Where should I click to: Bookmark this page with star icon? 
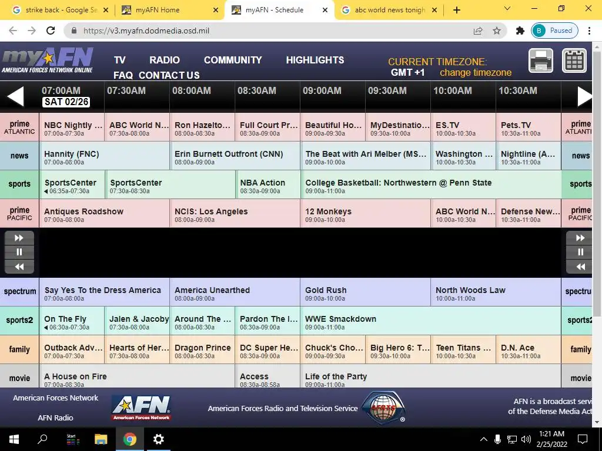(x=497, y=31)
